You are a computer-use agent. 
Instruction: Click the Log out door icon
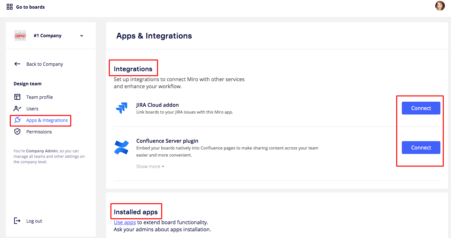tap(17, 221)
